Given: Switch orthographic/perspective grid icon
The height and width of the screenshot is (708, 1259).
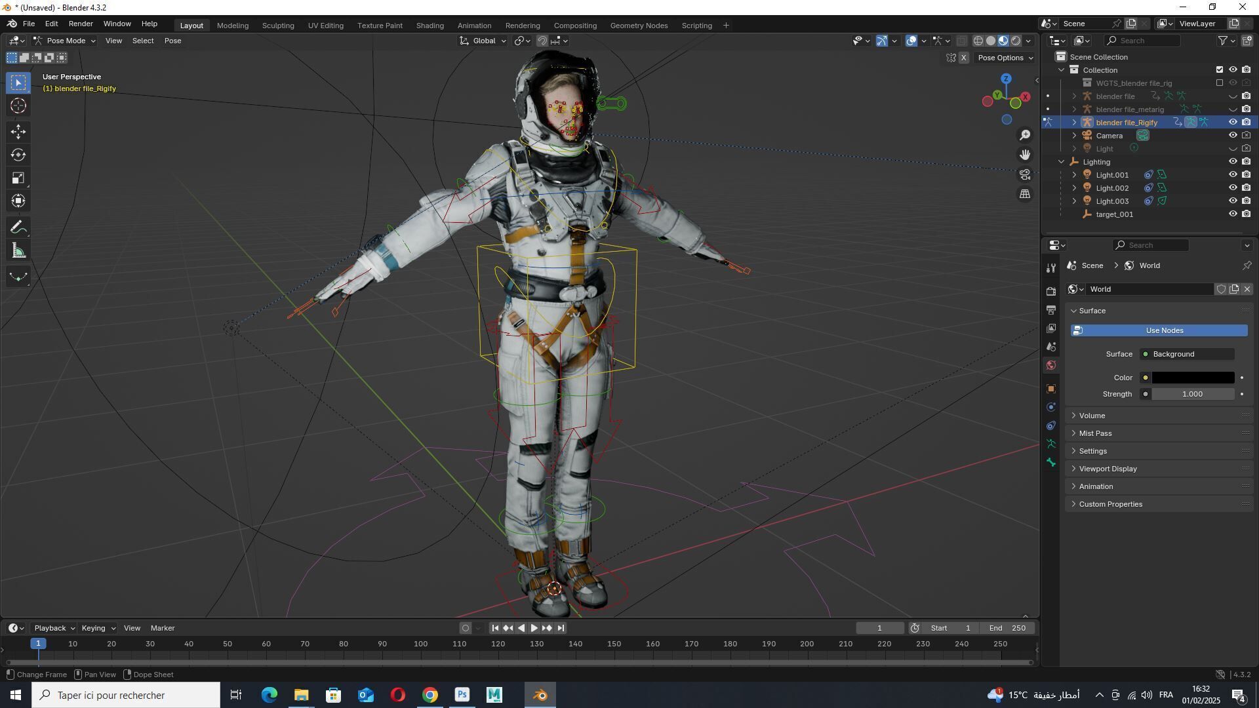Looking at the screenshot, I should click(1025, 194).
